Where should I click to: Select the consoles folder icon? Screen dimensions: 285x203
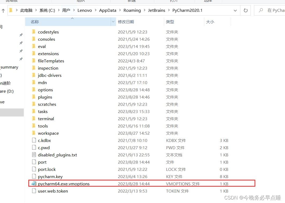click(x=34, y=39)
